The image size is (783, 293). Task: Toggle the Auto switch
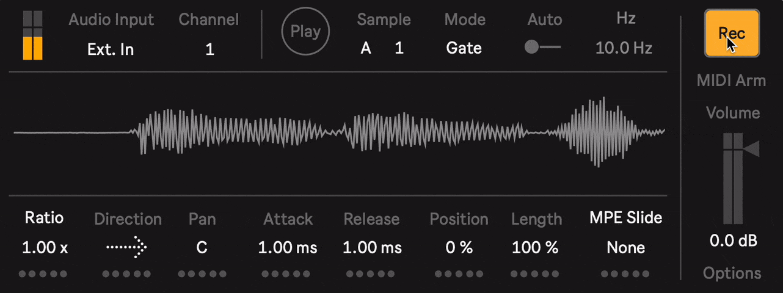pyautogui.click(x=542, y=48)
